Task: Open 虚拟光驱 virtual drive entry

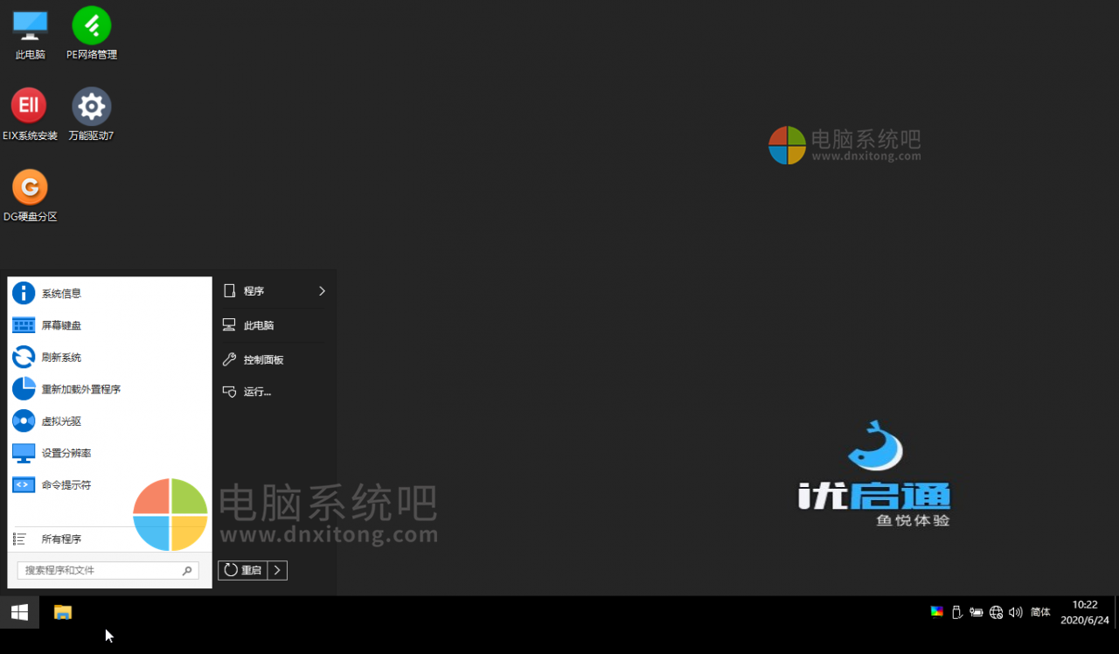Action: 109,421
